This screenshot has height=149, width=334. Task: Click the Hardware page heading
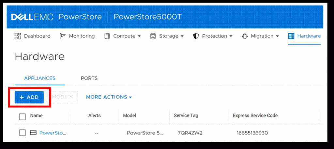39,56
